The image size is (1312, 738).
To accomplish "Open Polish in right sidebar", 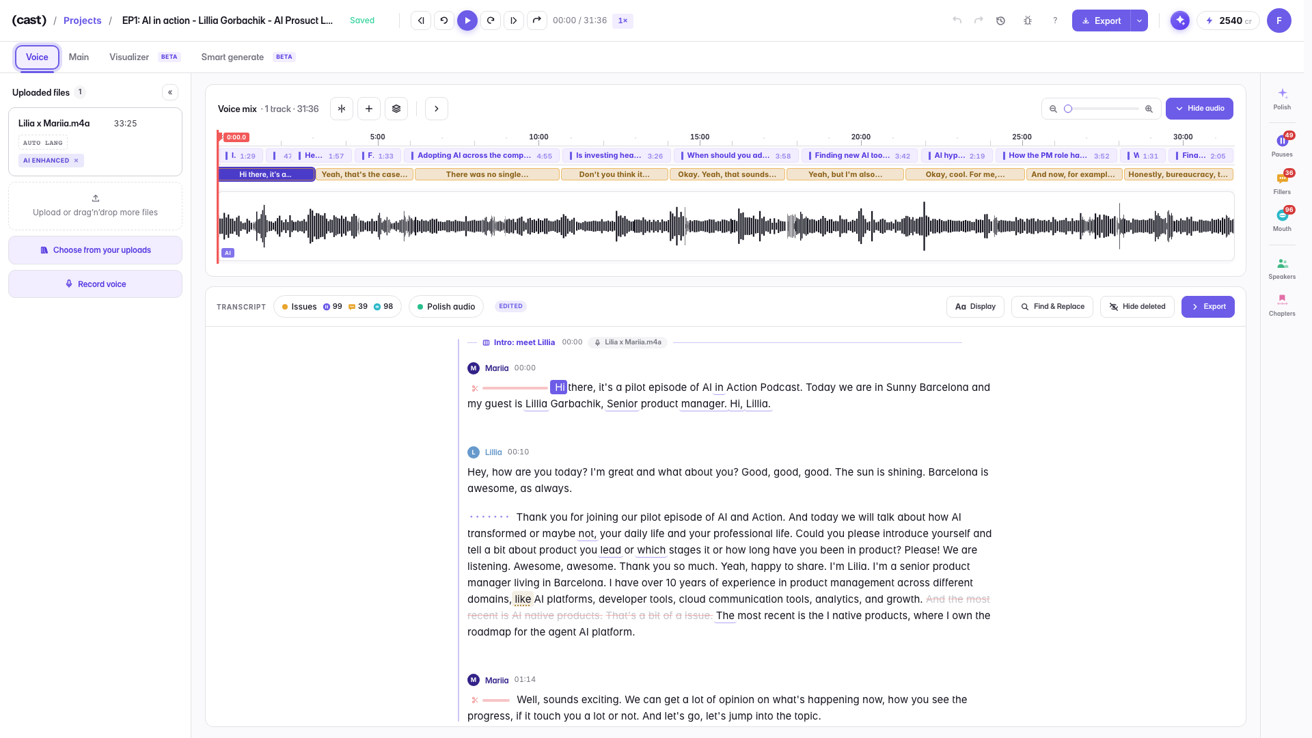I will 1282,98.
